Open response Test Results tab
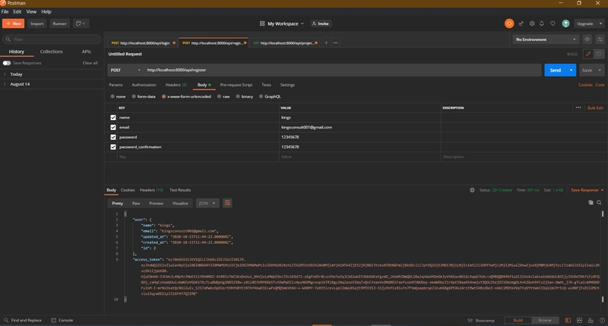The image size is (608, 326). coord(180,190)
